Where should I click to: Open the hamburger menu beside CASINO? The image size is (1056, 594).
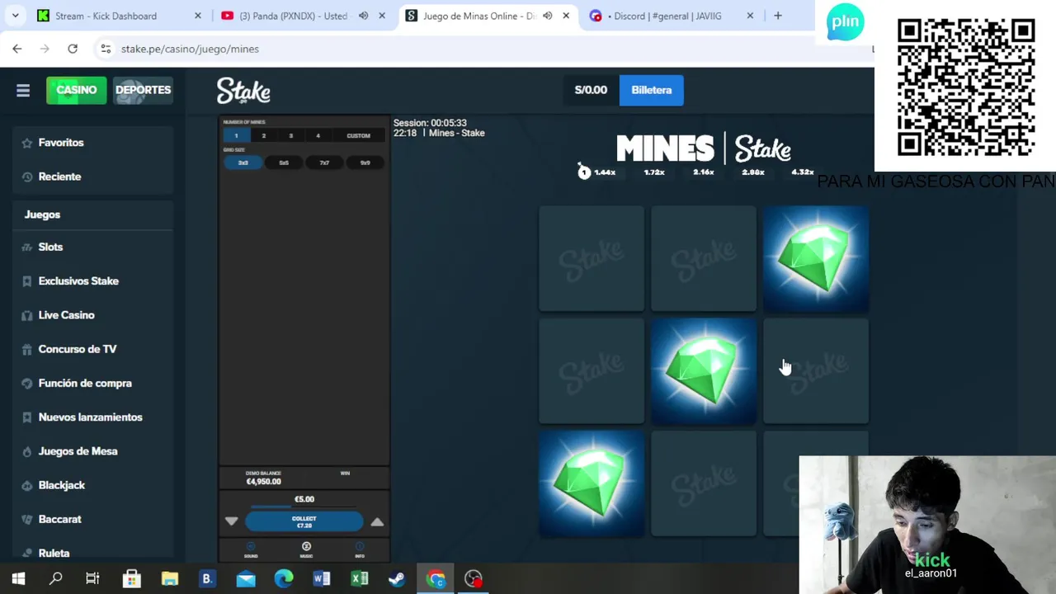tap(23, 91)
